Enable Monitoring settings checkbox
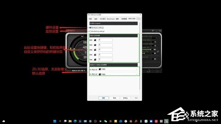 [x=90, y=31]
